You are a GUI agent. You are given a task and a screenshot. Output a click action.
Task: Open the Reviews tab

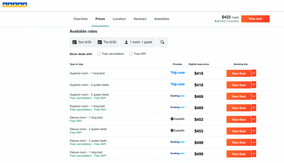click(140, 19)
